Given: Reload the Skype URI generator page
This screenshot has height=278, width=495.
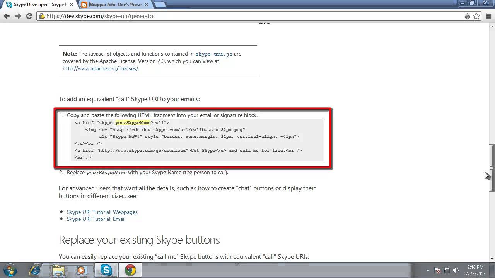Looking at the screenshot, I should [29, 16].
